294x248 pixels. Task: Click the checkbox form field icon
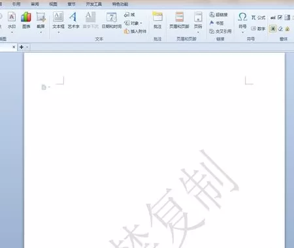coord(280,18)
